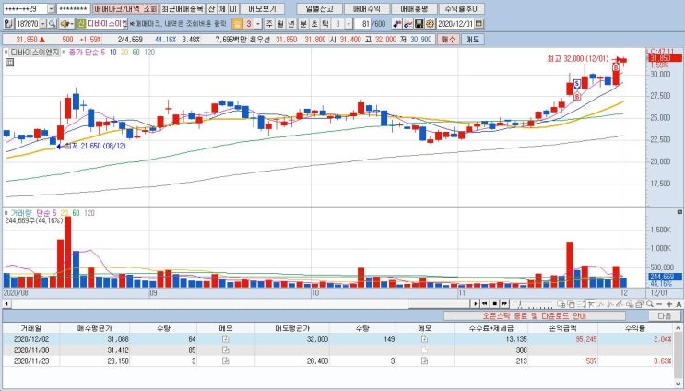Viewport: 685px width, 391px height.
Task: Expand the stock code history dropdown
Action: click(42, 24)
